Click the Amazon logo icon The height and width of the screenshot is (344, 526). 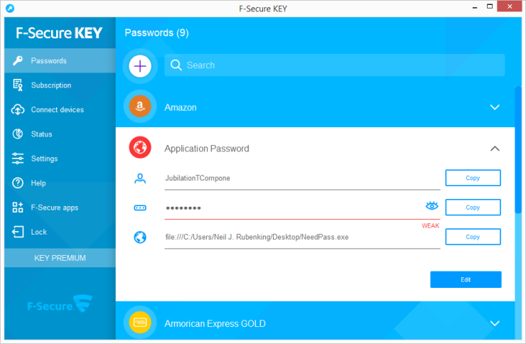coord(140,107)
